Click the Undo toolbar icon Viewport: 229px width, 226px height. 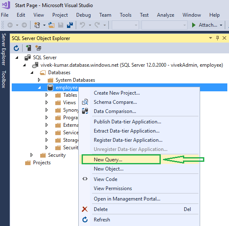82,25
